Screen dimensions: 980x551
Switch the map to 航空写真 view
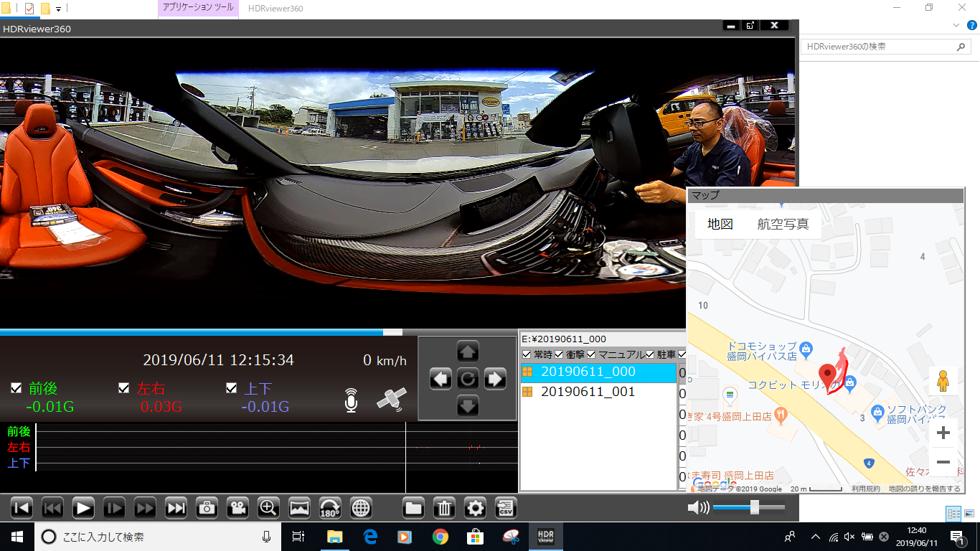click(783, 224)
